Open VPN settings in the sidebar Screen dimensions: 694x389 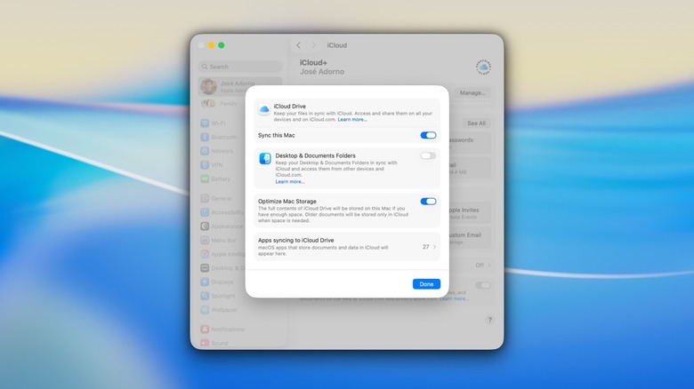pos(212,165)
